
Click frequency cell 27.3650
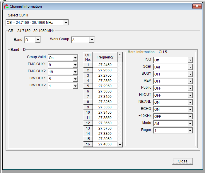pos(105,123)
